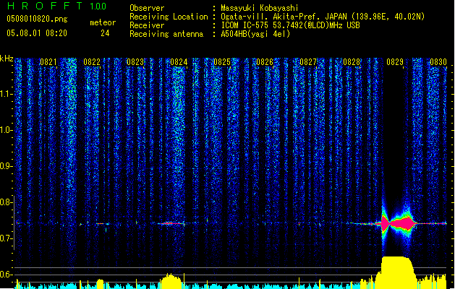Image resolution: width=455 pixels, height=289 pixels.
Task: Click the 0.6 kHz axis label
Action: coord(5,275)
